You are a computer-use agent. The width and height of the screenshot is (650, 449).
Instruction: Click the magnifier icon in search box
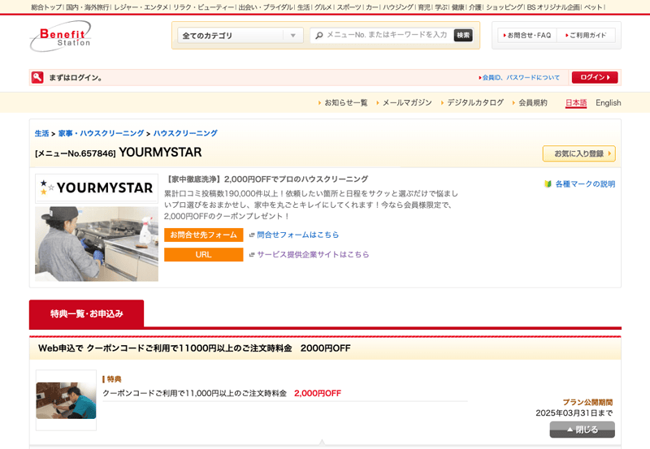click(318, 36)
